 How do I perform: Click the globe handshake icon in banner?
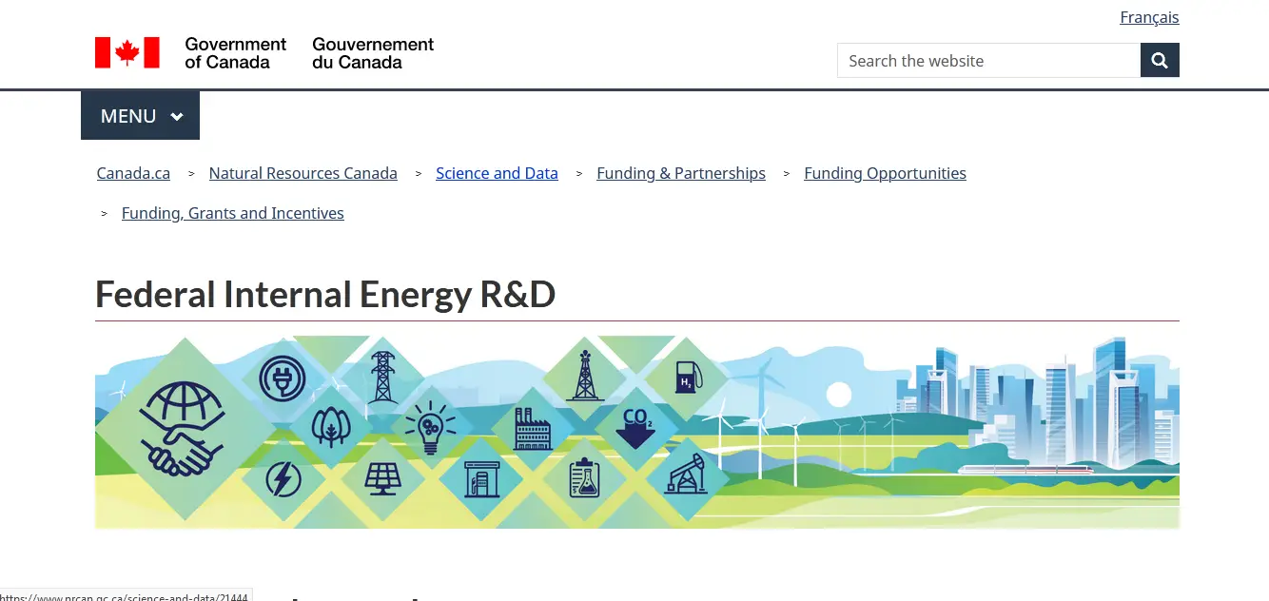tap(181, 427)
